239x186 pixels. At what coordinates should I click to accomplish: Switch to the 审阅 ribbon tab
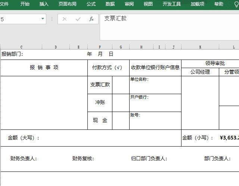129,4
